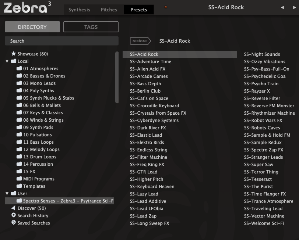Switch to the Pitches tab
299x240 pixels.
point(109,10)
